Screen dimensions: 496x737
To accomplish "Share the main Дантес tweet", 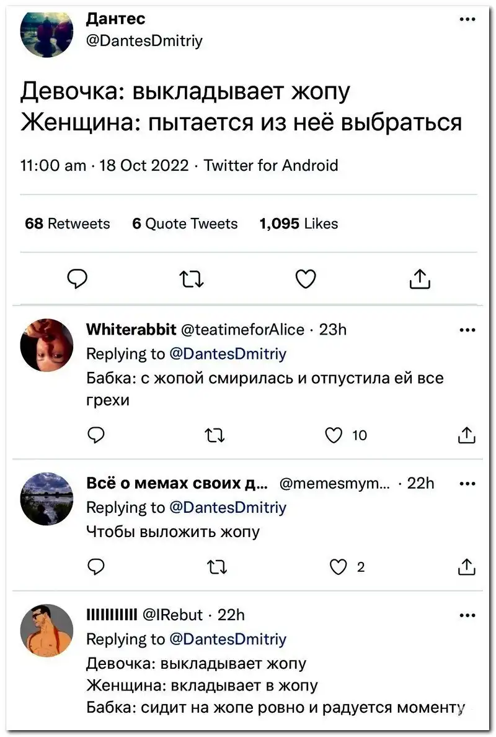I will tap(420, 280).
